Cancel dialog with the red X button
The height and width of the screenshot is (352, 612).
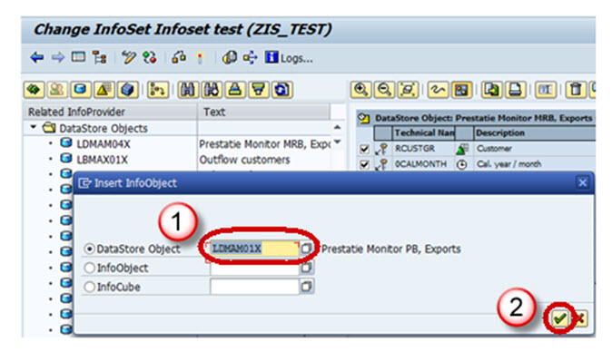[580, 318]
